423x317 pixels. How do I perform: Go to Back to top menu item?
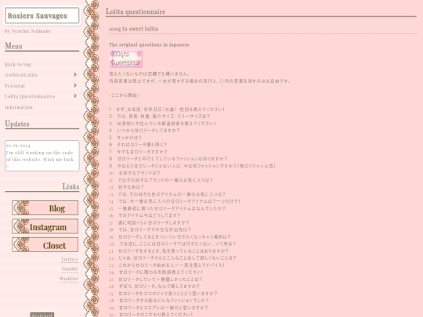pyautogui.click(x=18, y=64)
